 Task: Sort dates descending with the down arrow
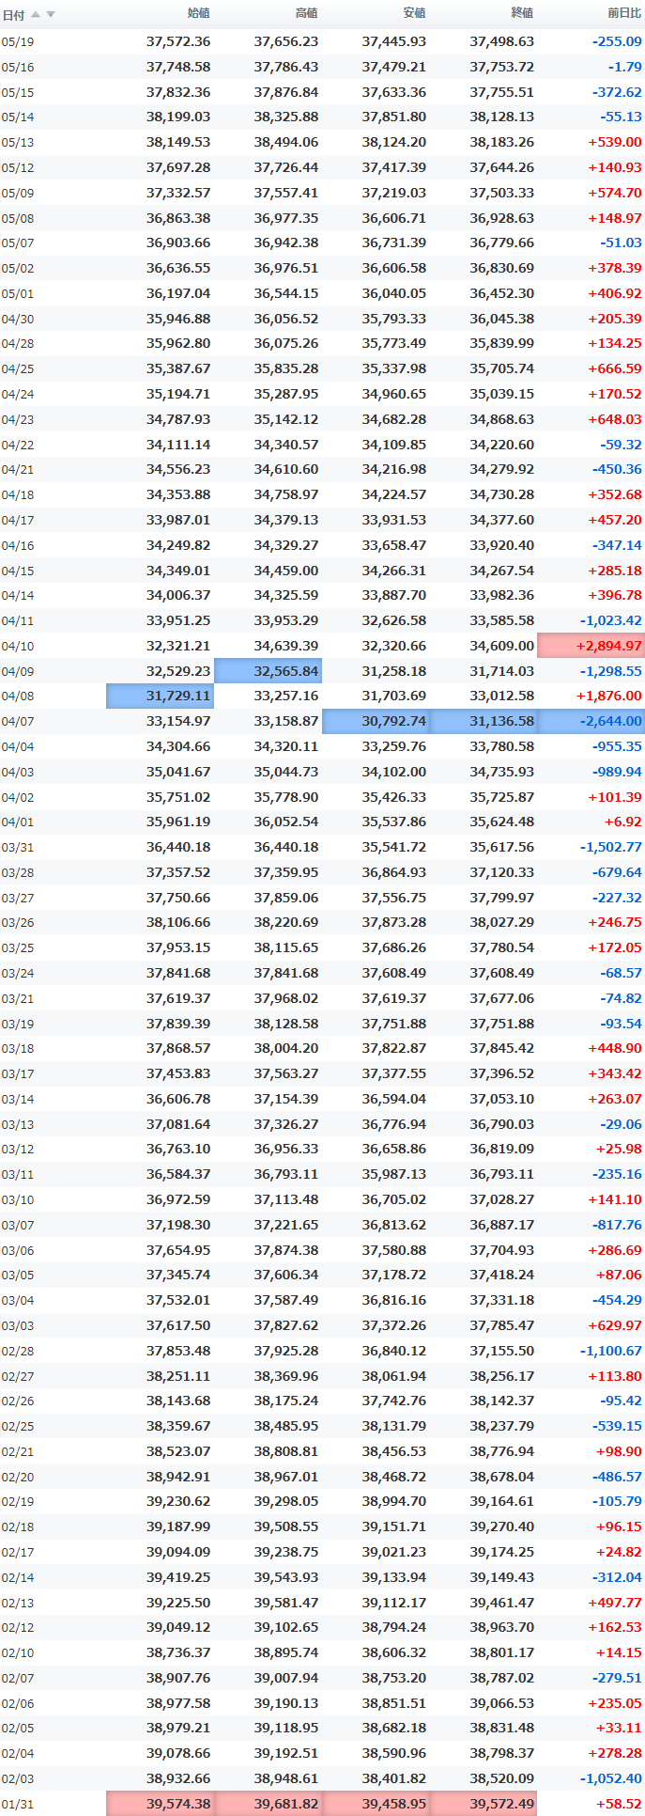[x=51, y=14]
